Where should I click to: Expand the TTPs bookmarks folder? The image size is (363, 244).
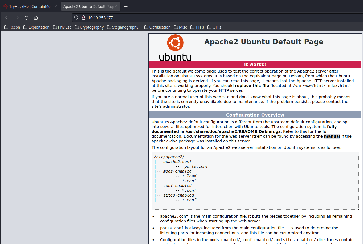197,27
